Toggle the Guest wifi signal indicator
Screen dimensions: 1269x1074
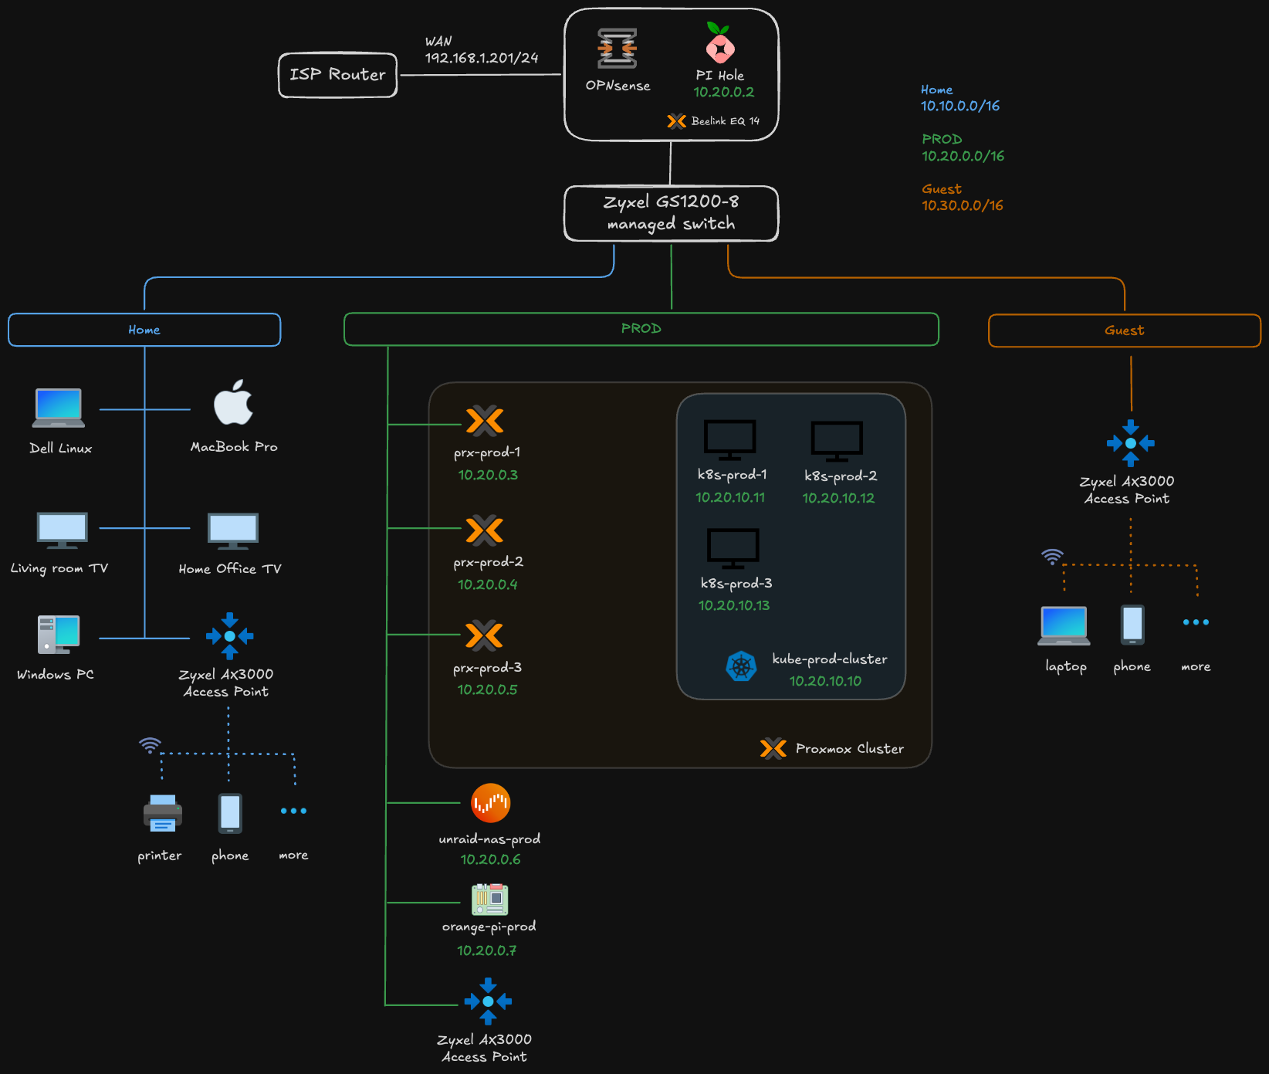[1052, 557]
